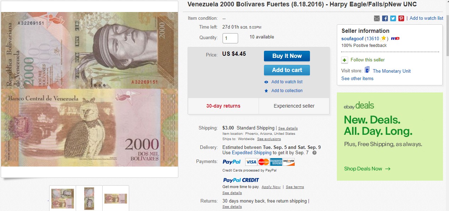Click the delivery help question mark icon

[314, 153]
